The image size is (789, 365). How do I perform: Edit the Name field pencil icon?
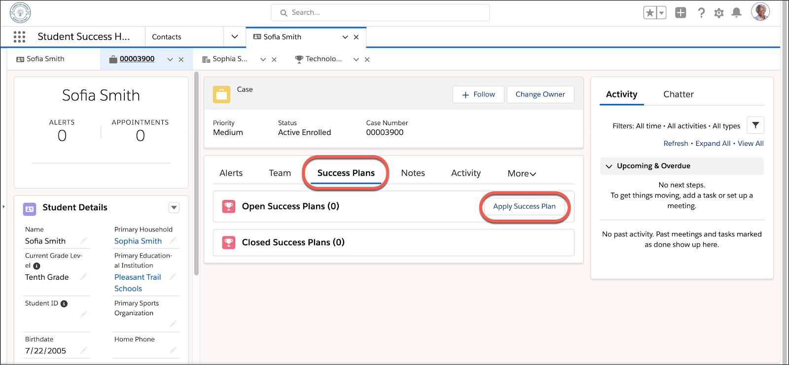[84, 241]
